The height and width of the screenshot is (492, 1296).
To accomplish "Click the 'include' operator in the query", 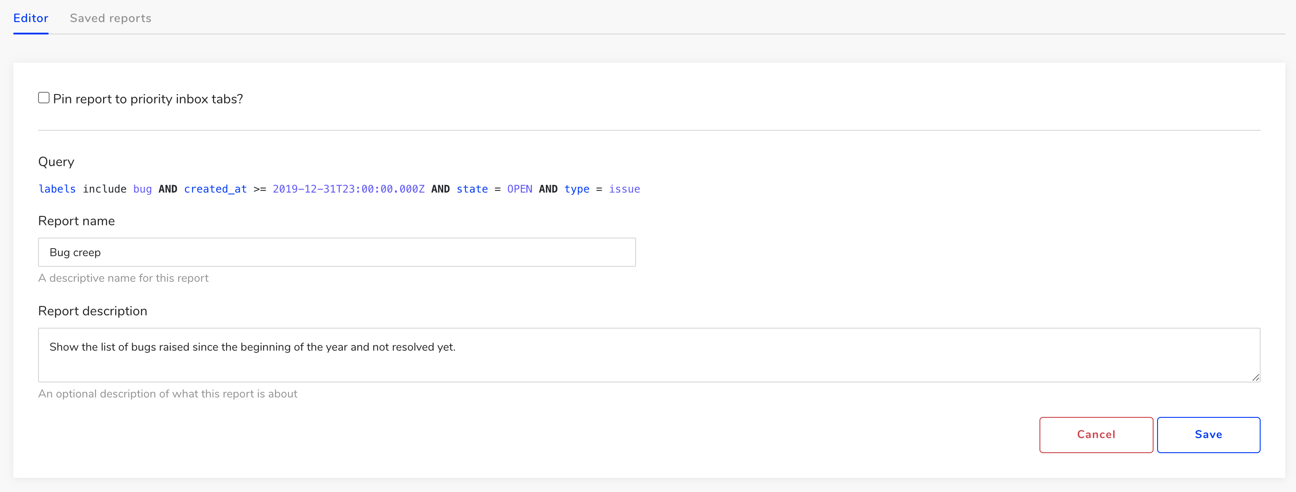I will coord(105,189).
